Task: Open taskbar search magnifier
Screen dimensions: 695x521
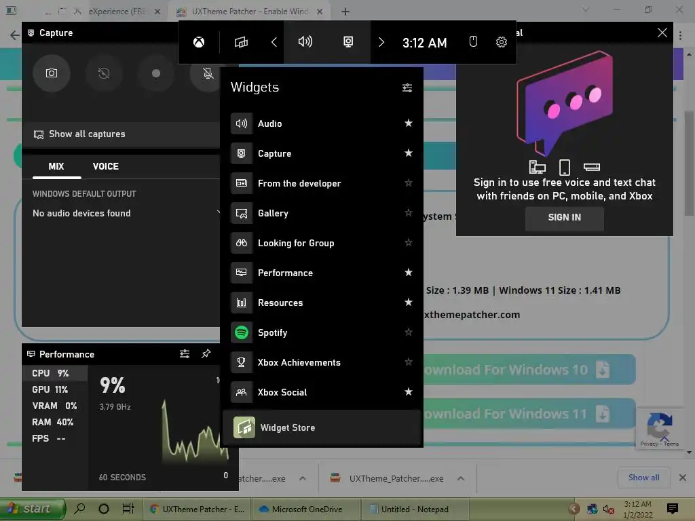Action: [79, 509]
